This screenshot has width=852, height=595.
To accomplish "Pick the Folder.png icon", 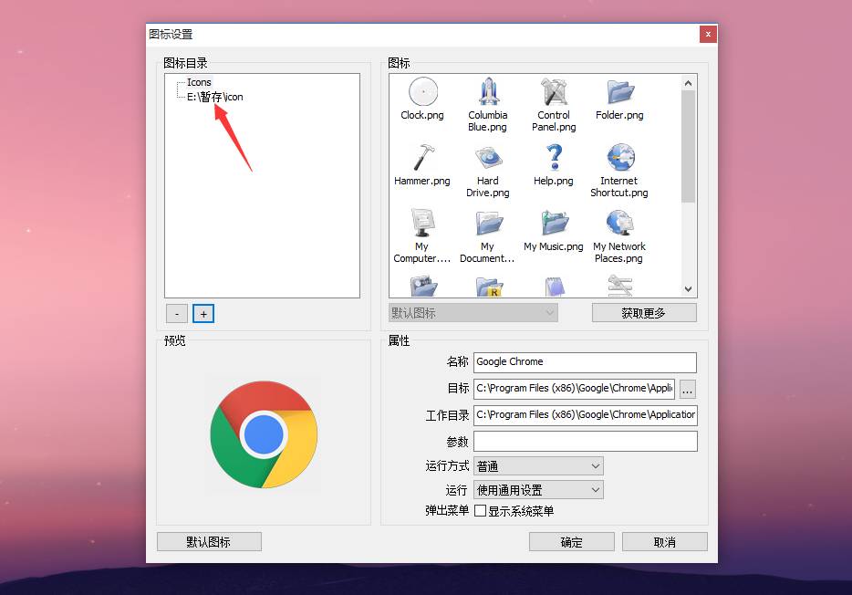I will 619,91.
